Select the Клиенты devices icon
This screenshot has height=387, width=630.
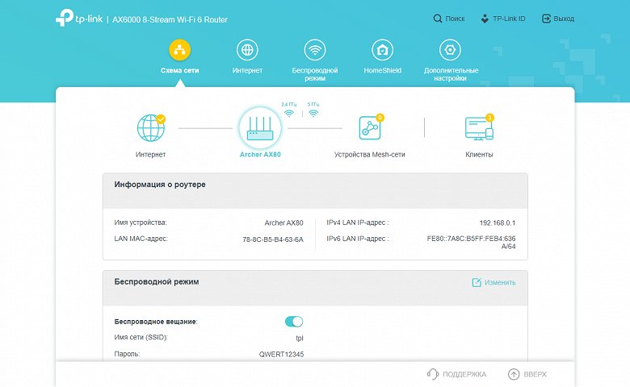pyautogui.click(x=479, y=128)
